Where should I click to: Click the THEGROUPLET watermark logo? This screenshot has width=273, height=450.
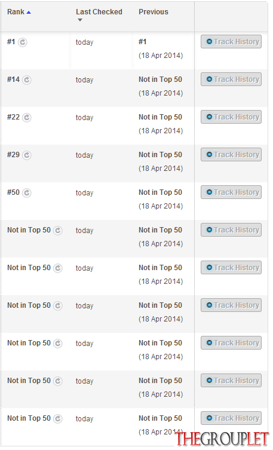point(222,439)
